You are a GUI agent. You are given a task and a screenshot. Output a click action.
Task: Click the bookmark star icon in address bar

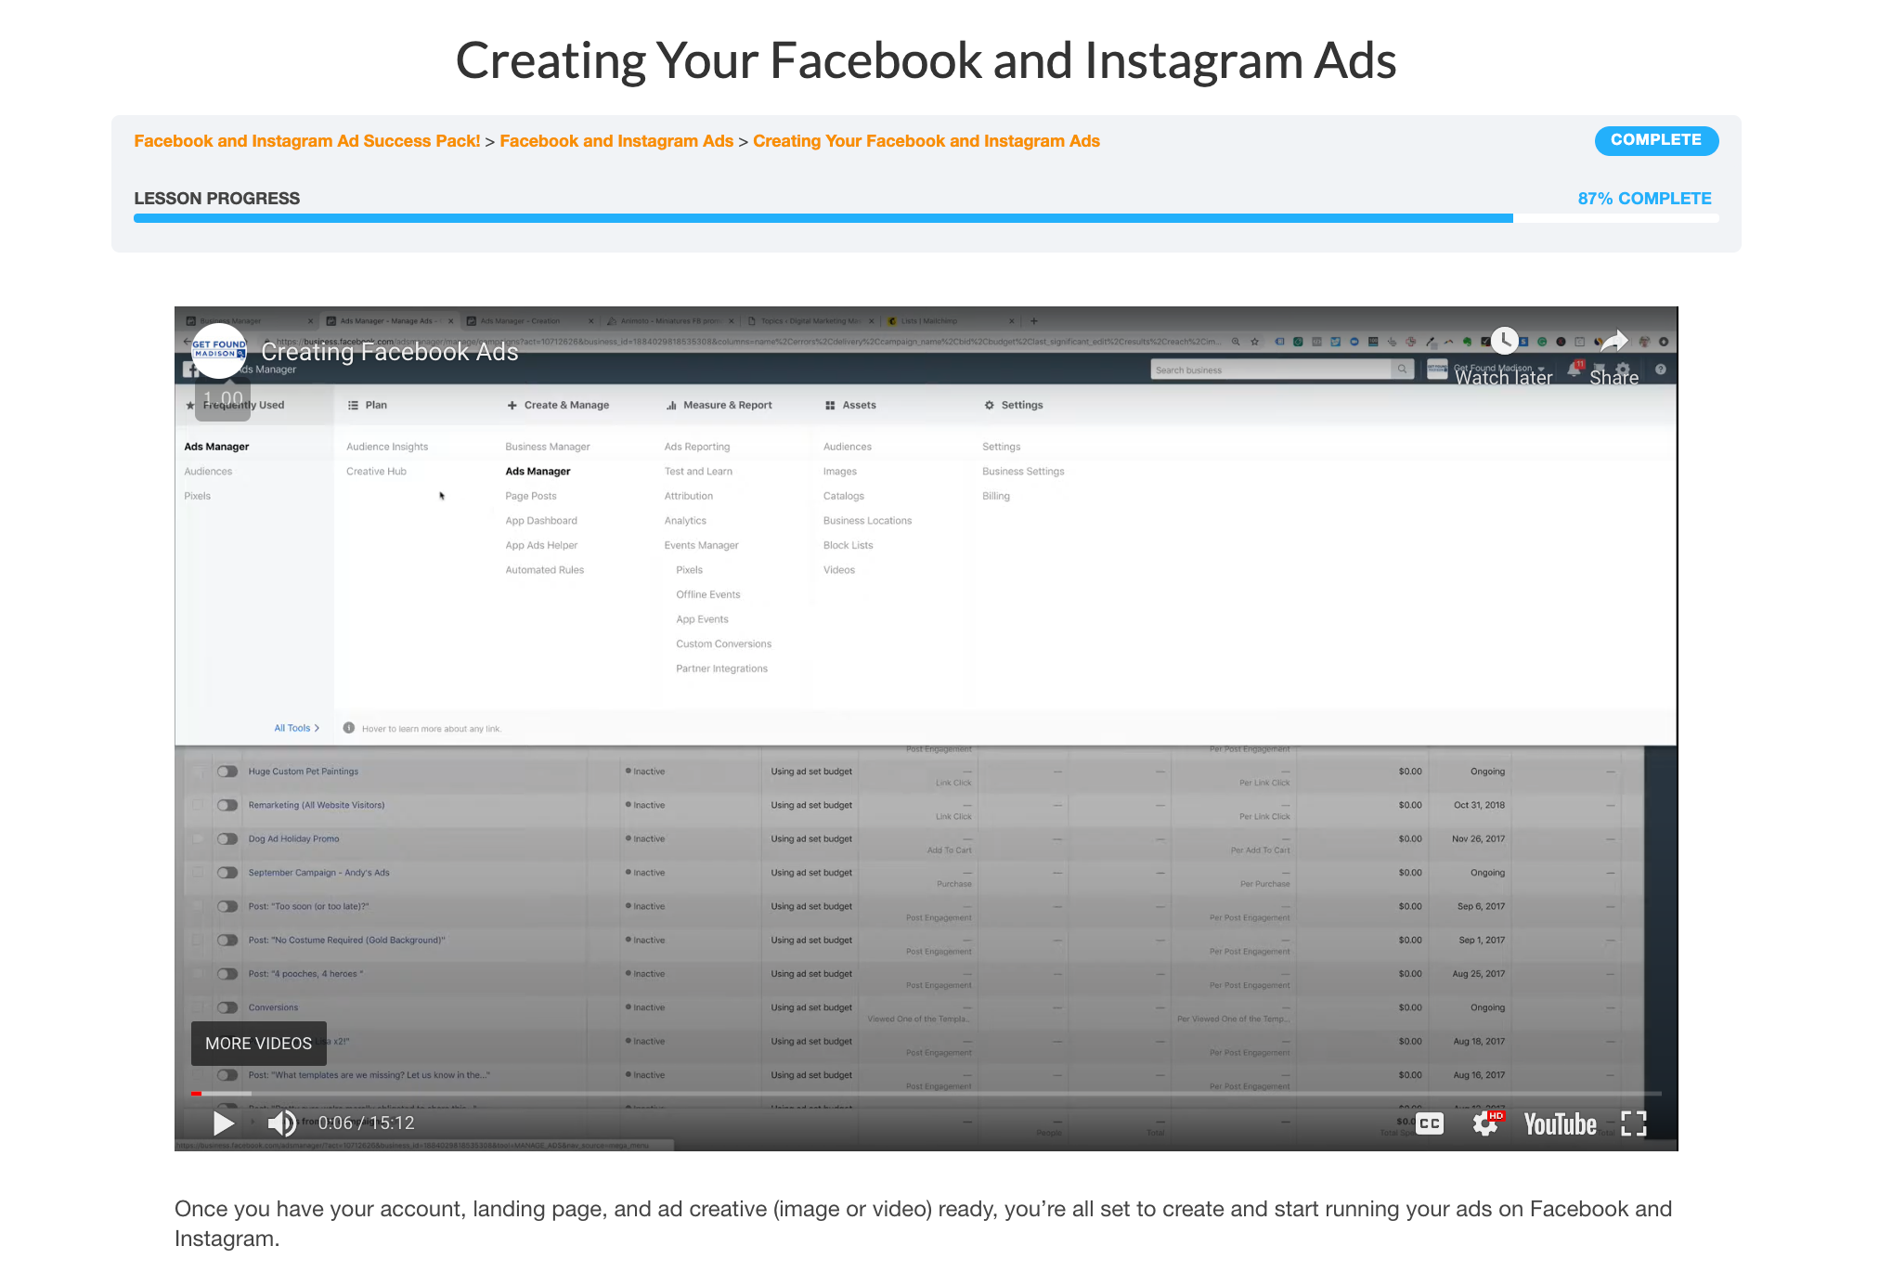[1255, 342]
